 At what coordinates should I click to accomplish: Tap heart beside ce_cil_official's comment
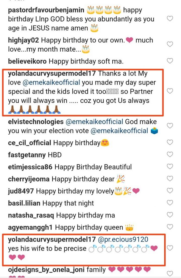[170, 142]
